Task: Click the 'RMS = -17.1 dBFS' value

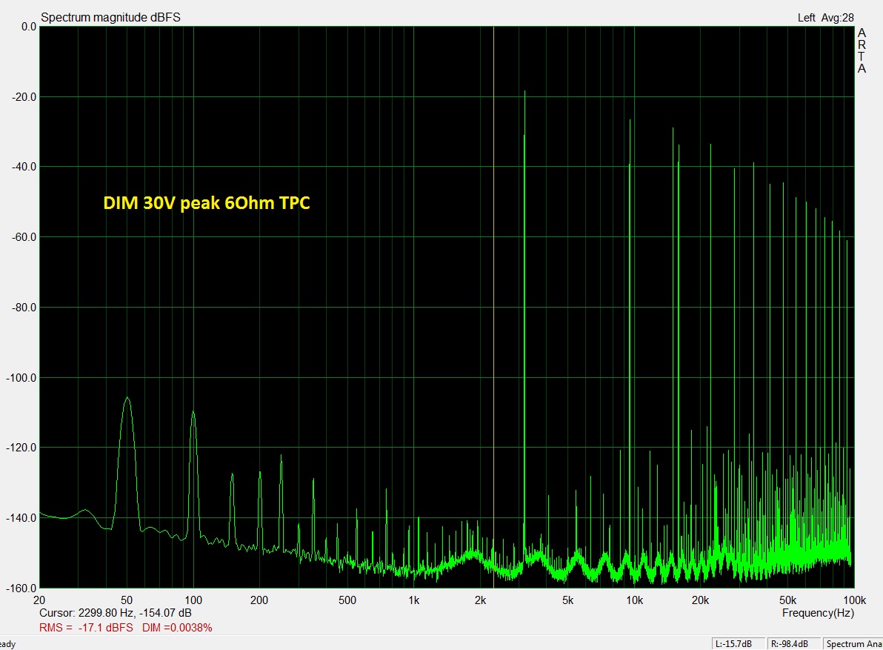Action: click(86, 628)
